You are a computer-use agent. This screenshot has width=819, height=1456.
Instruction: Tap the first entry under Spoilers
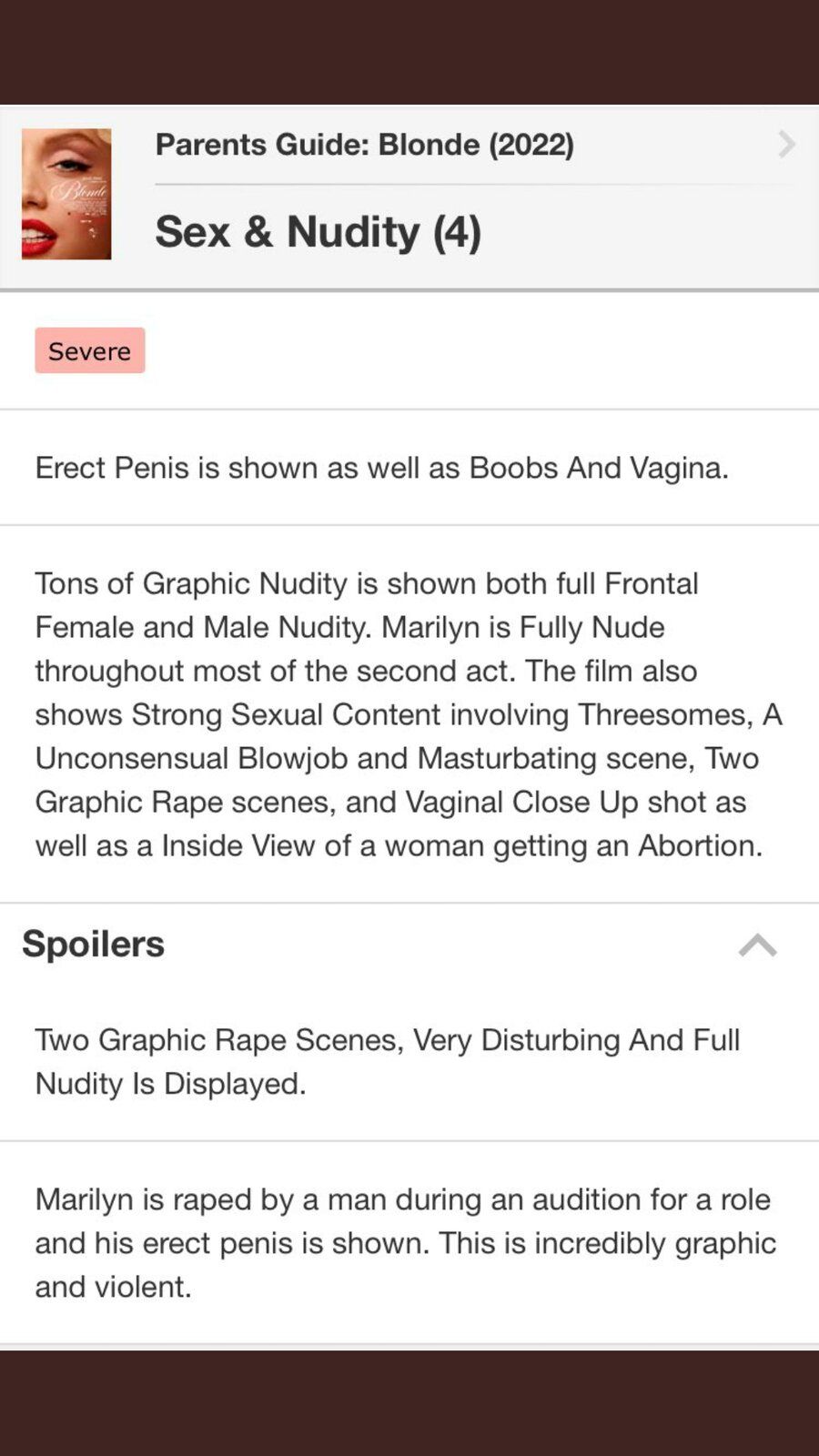click(x=409, y=1061)
